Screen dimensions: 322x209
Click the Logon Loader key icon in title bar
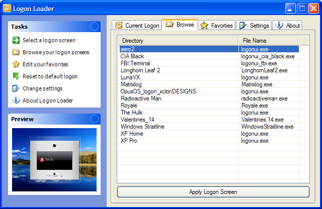point(7,8)
